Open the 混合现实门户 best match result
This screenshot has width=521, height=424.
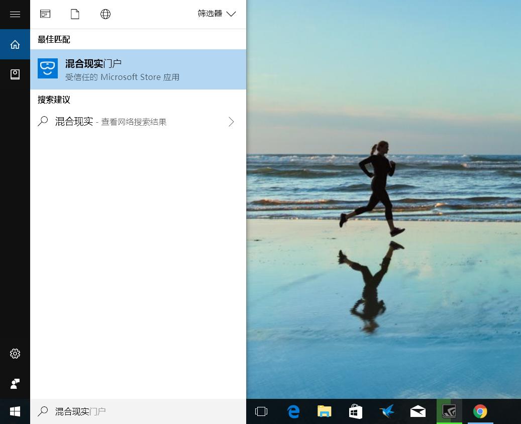tap(138, 69)
